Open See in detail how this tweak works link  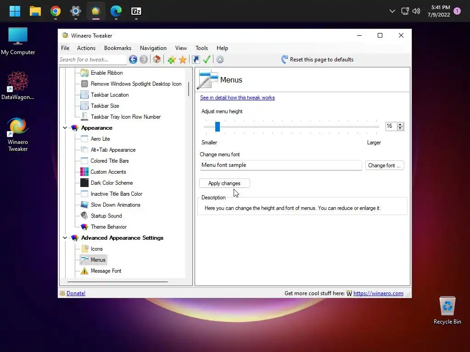pos(237,98)
